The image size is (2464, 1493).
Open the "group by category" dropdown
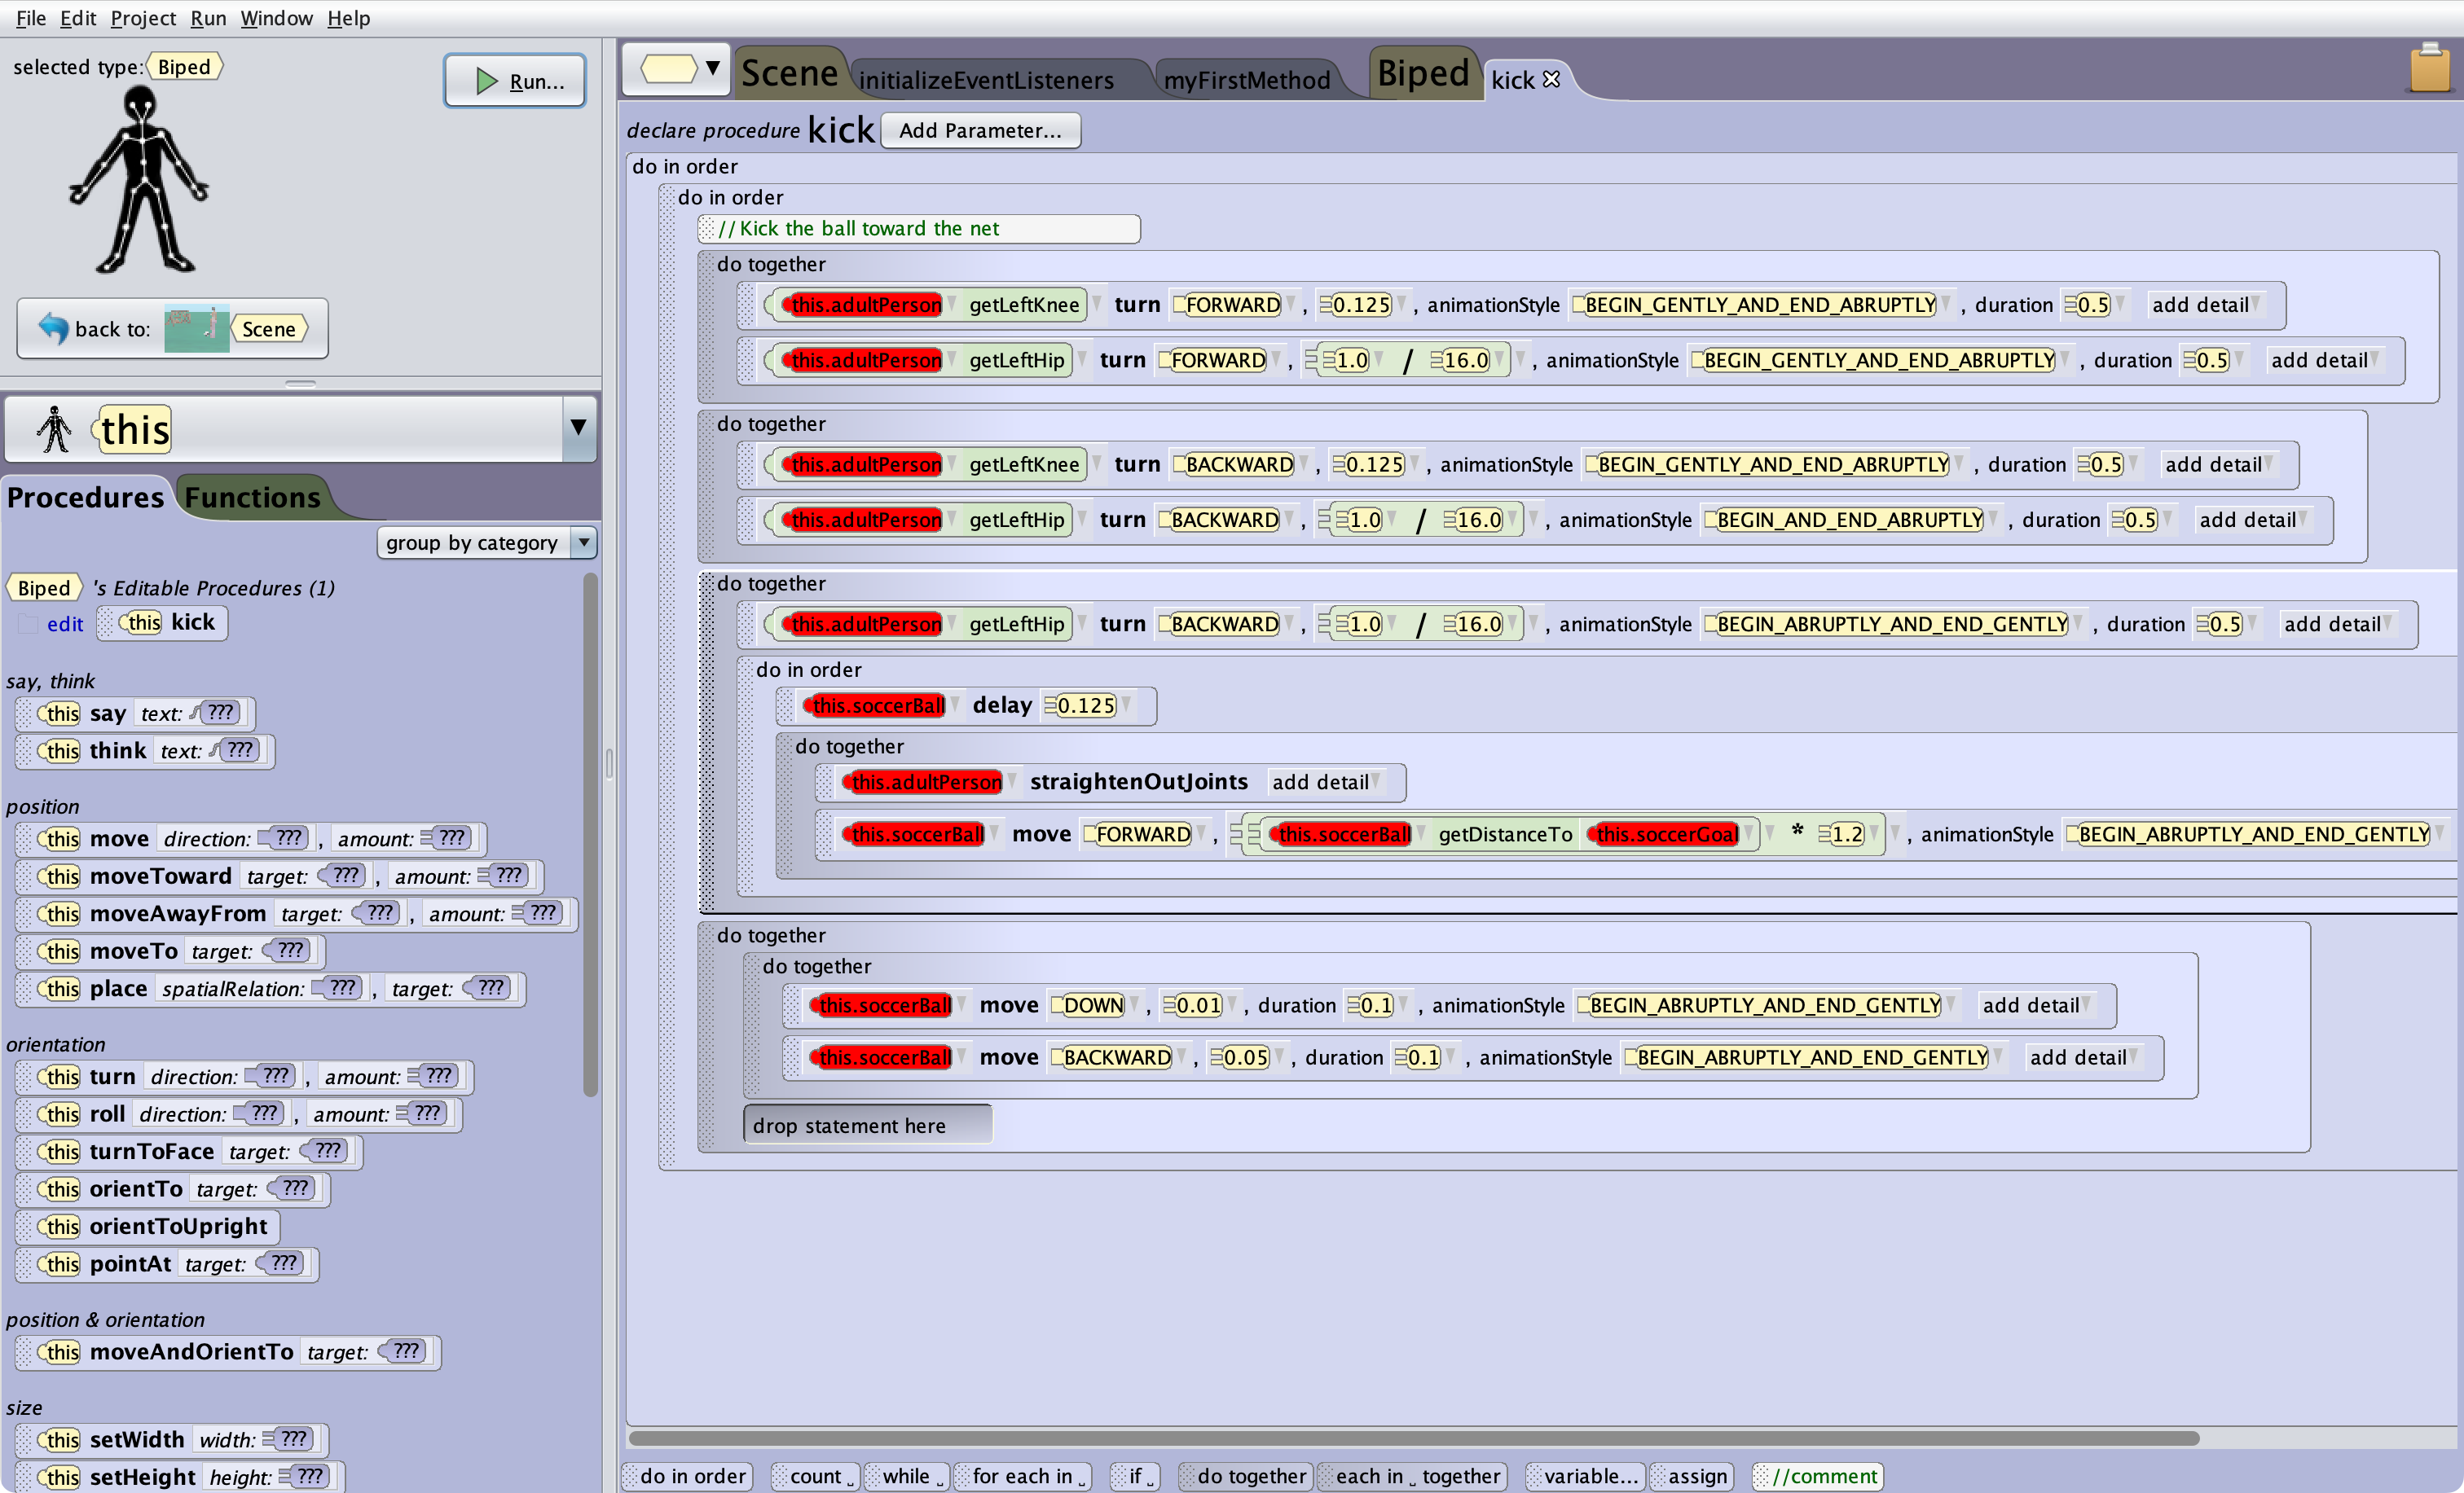point(583,542)
